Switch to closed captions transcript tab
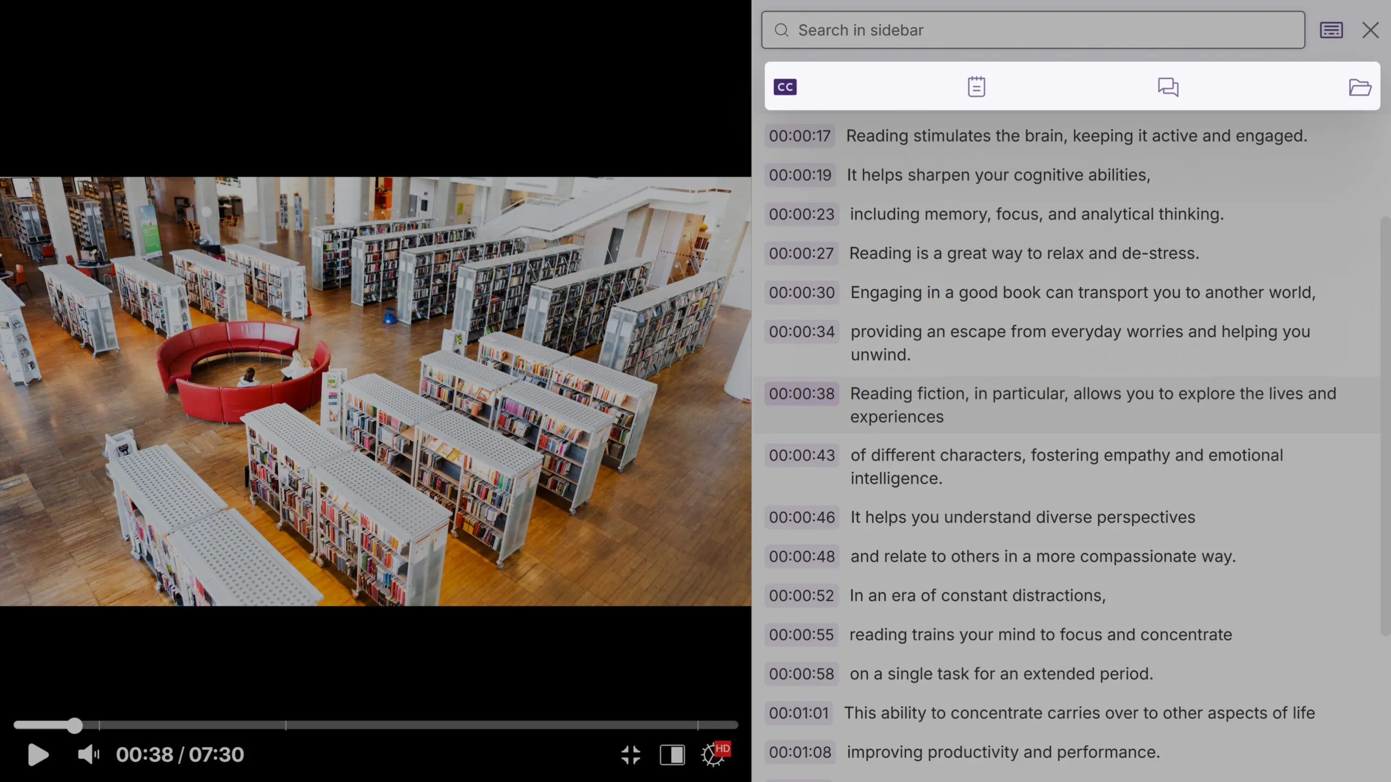 coord(785,87)
